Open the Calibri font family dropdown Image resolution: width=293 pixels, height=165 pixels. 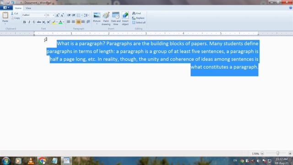pyautogui.click(x=45, y=15)
